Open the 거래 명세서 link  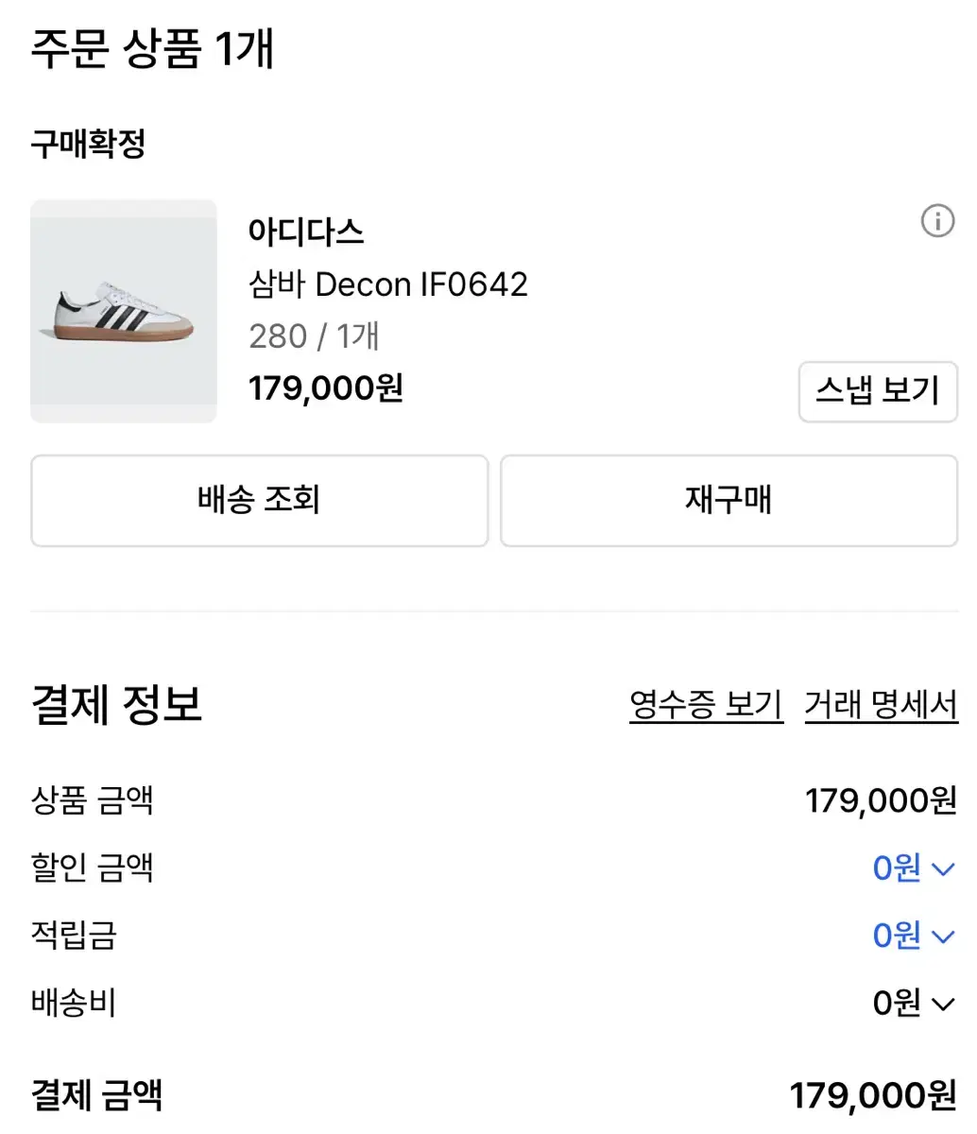[882, 705]
